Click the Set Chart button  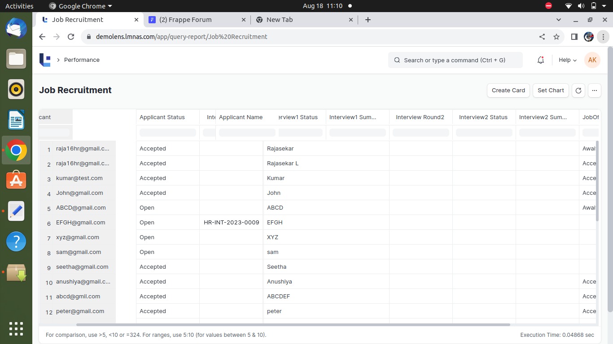tap(551, 90)
